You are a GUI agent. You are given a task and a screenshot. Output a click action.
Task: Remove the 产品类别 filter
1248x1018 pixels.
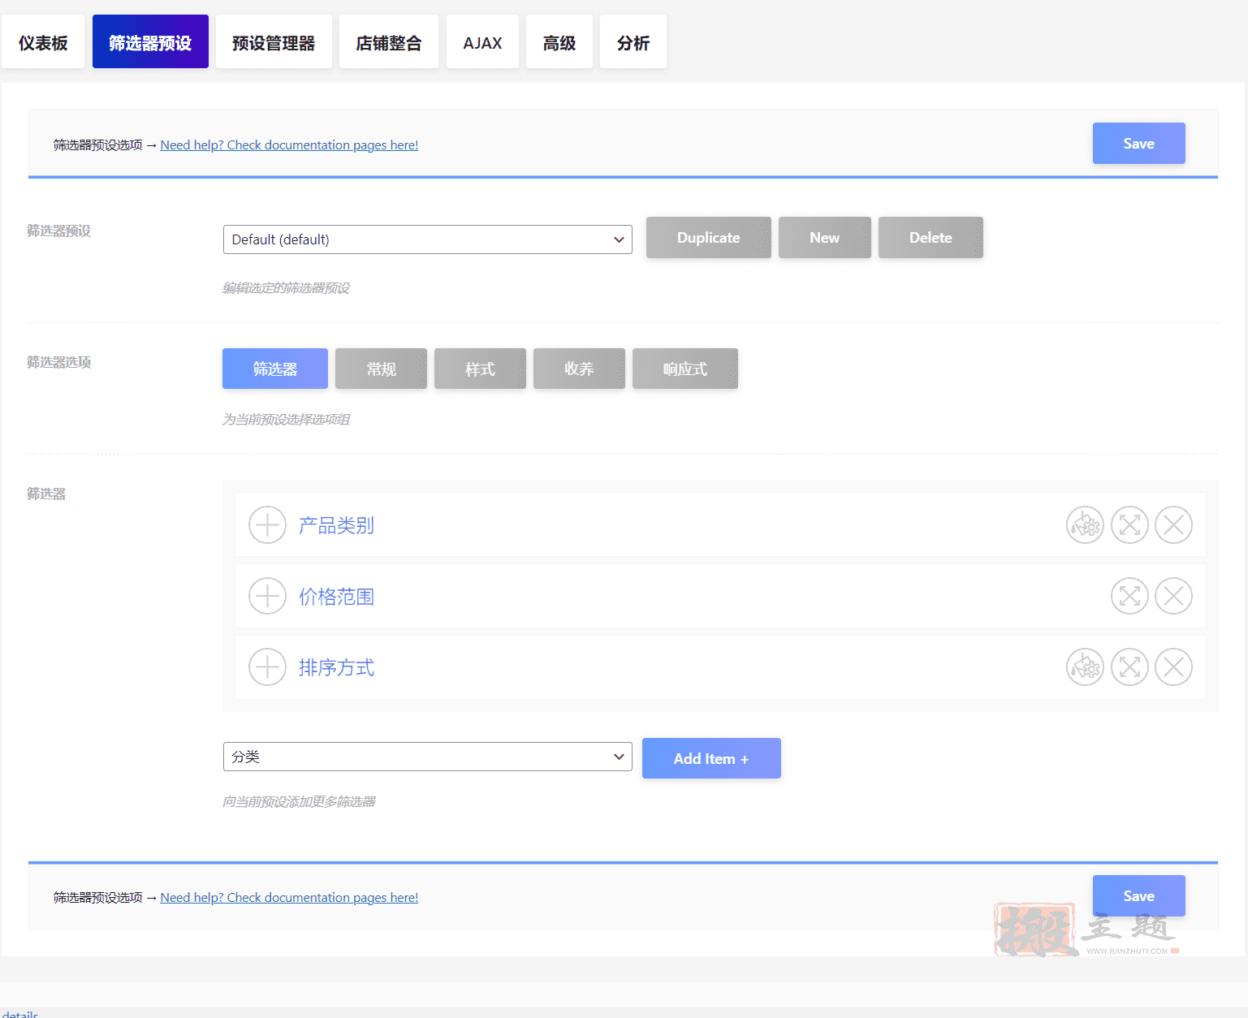[x=1173, y=525]
